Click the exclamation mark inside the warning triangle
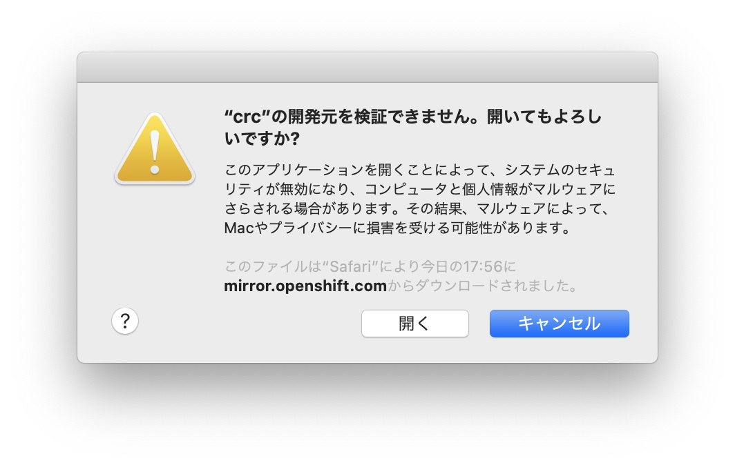 coord(155,152)
